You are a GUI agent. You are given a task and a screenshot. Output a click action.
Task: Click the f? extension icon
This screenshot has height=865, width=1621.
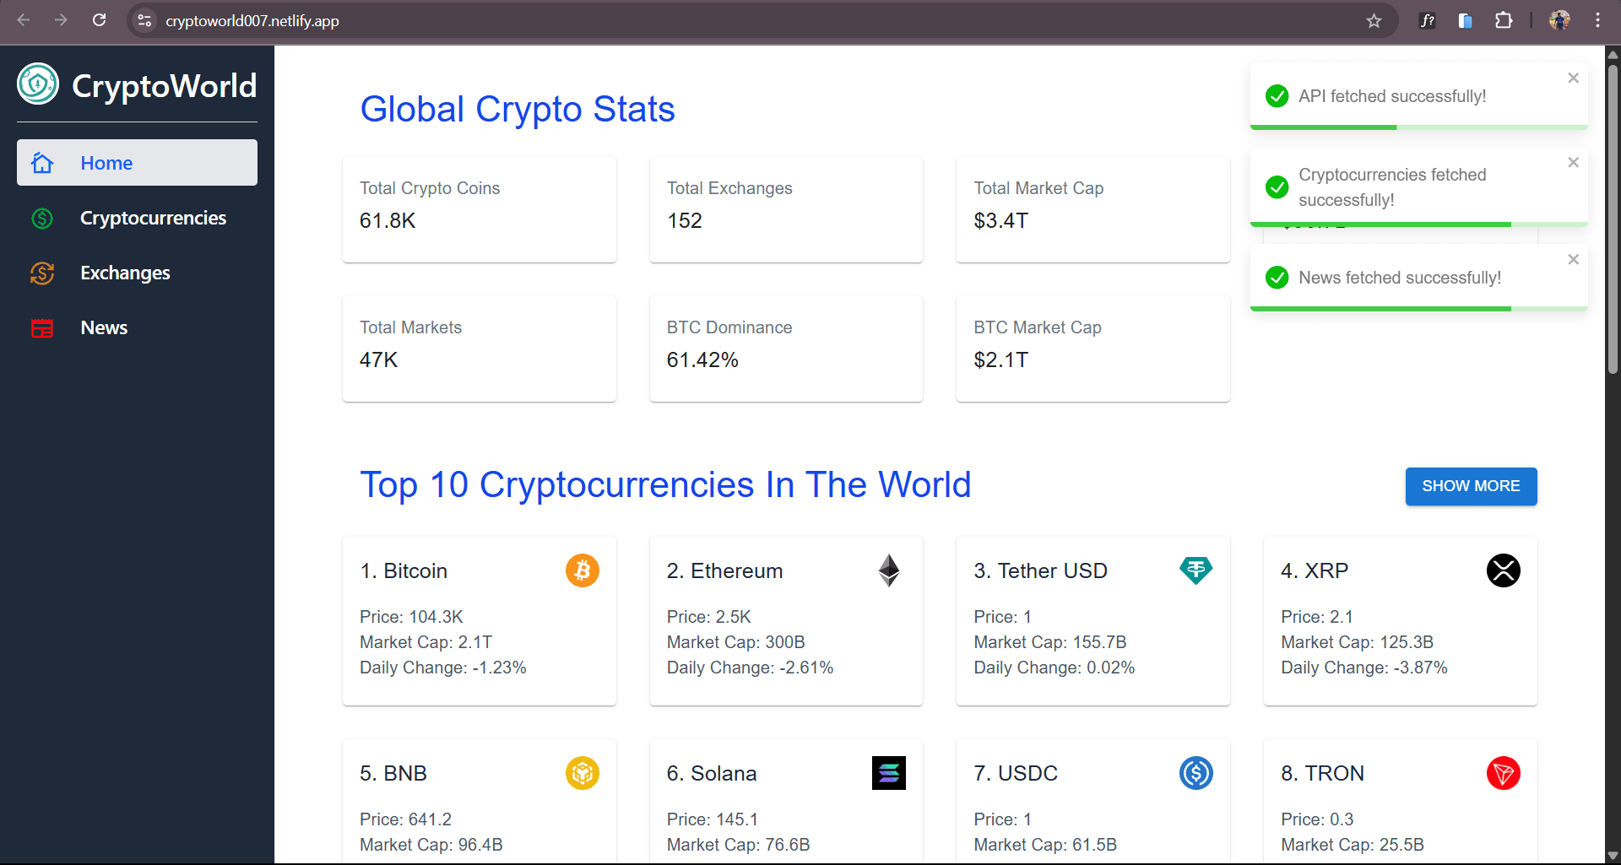coord(1428,20)
